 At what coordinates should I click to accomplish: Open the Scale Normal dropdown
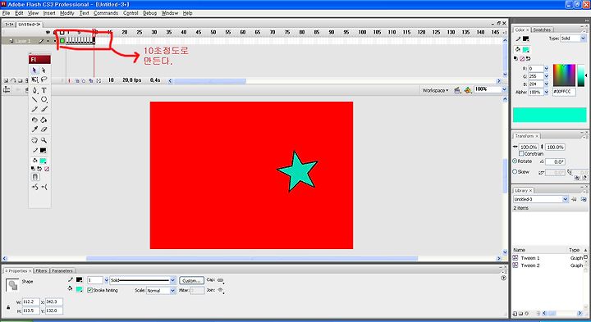172,290
